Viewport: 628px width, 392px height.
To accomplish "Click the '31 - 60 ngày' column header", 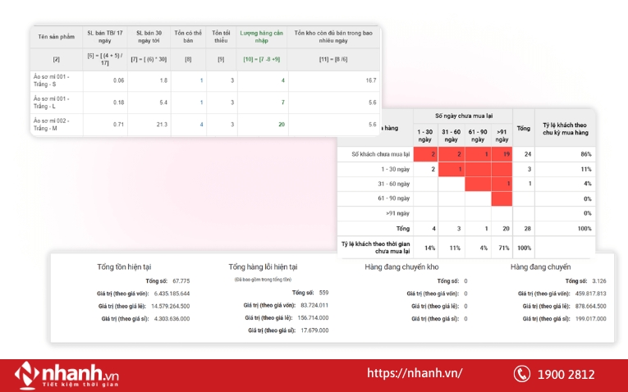I will click(x=451, y=135).
